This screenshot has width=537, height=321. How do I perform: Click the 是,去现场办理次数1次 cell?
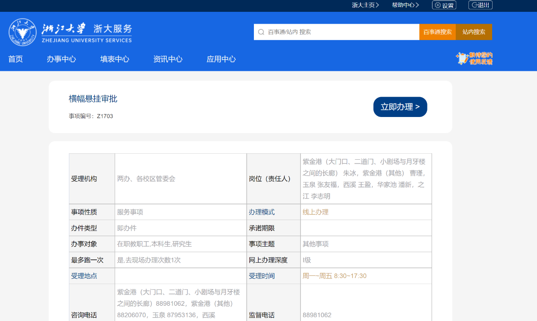click(x=181, y=260)
